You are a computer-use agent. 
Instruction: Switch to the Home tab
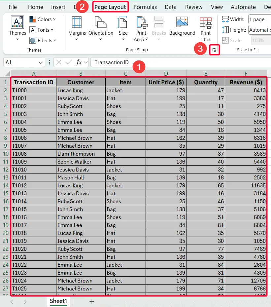36,7
